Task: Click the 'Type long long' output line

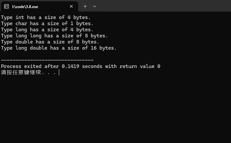Action: pyautogui.click(x=54, y=36)
